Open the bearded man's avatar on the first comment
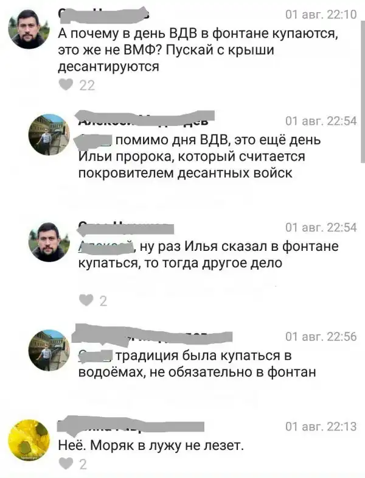 click(x=29, y=29)
